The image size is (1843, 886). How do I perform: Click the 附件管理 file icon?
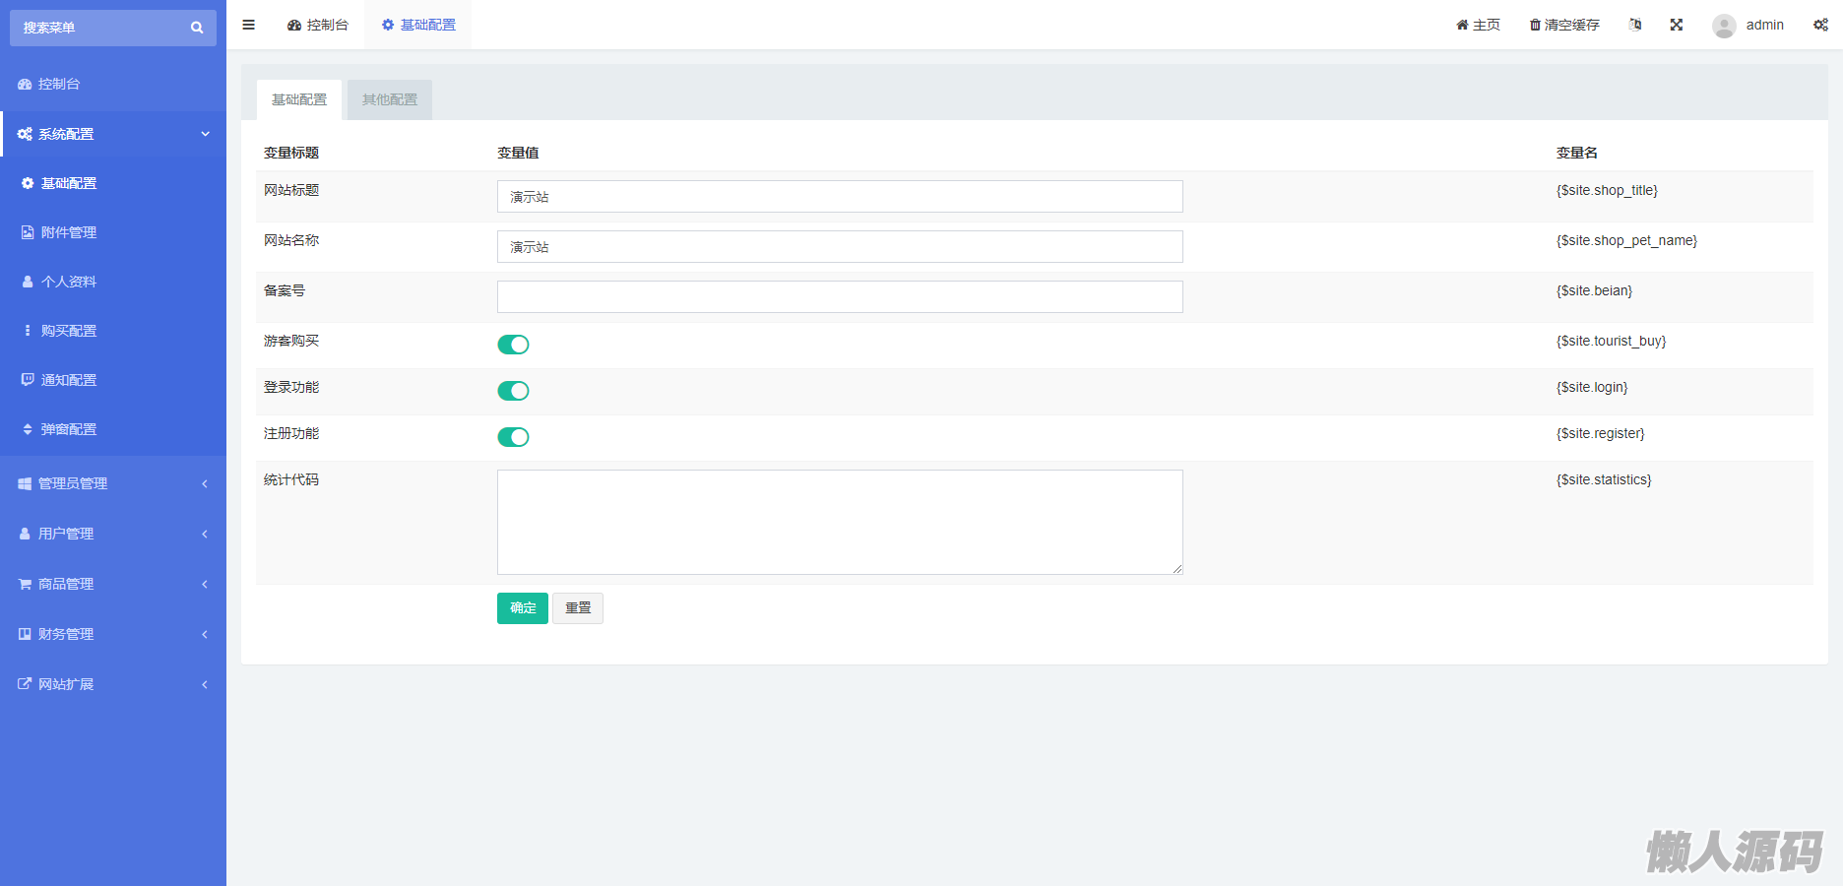coord(28,232)
